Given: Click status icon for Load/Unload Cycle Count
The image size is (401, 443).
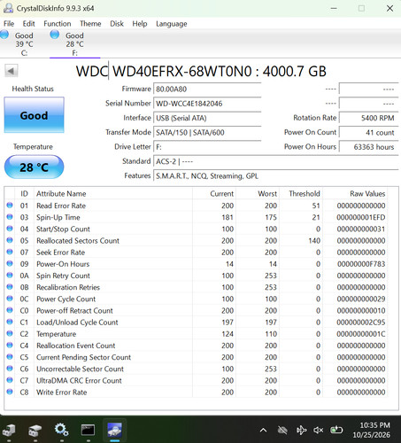Looking at the screenshot, I should [10, 322].
